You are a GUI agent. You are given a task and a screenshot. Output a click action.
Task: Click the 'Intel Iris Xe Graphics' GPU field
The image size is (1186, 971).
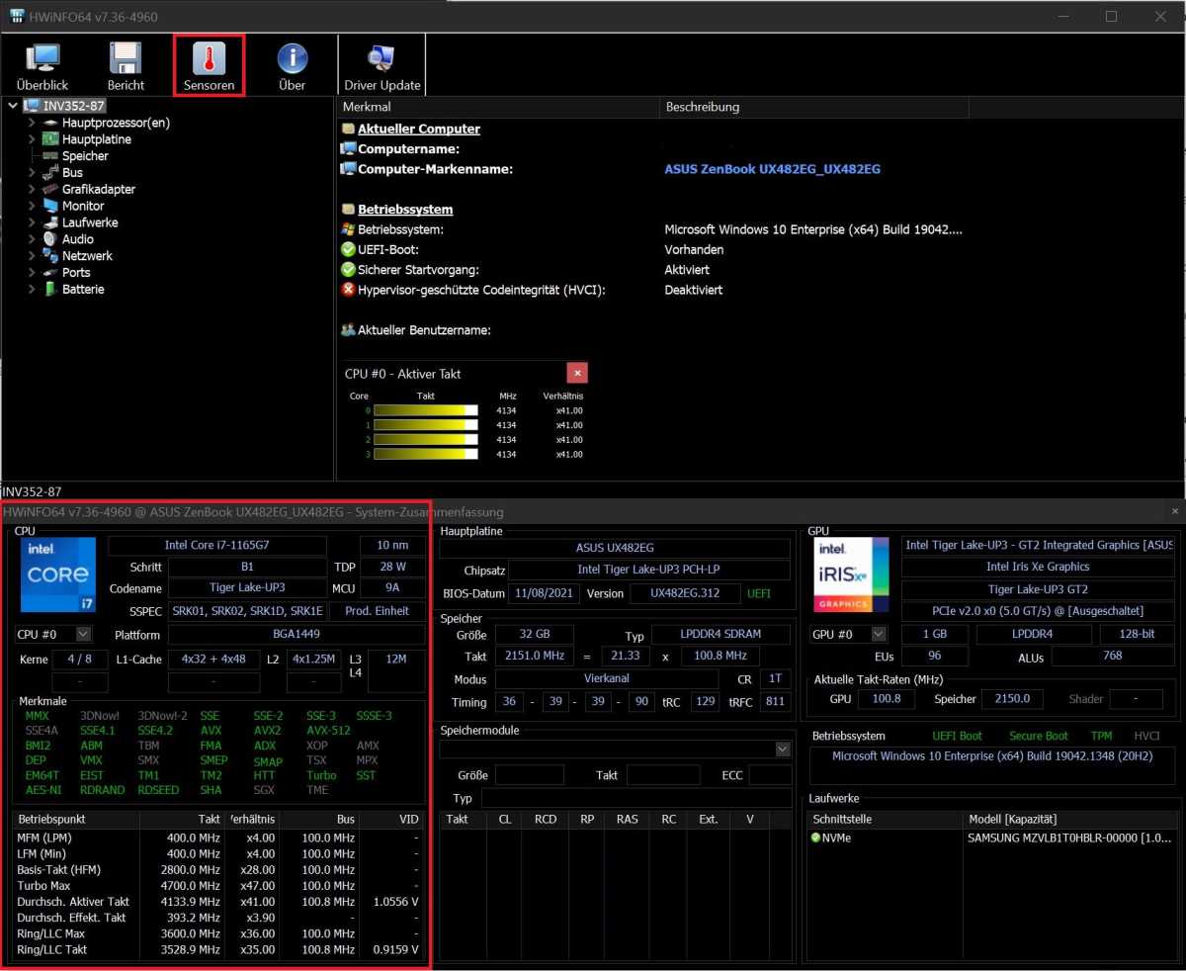pos(1038,567)
